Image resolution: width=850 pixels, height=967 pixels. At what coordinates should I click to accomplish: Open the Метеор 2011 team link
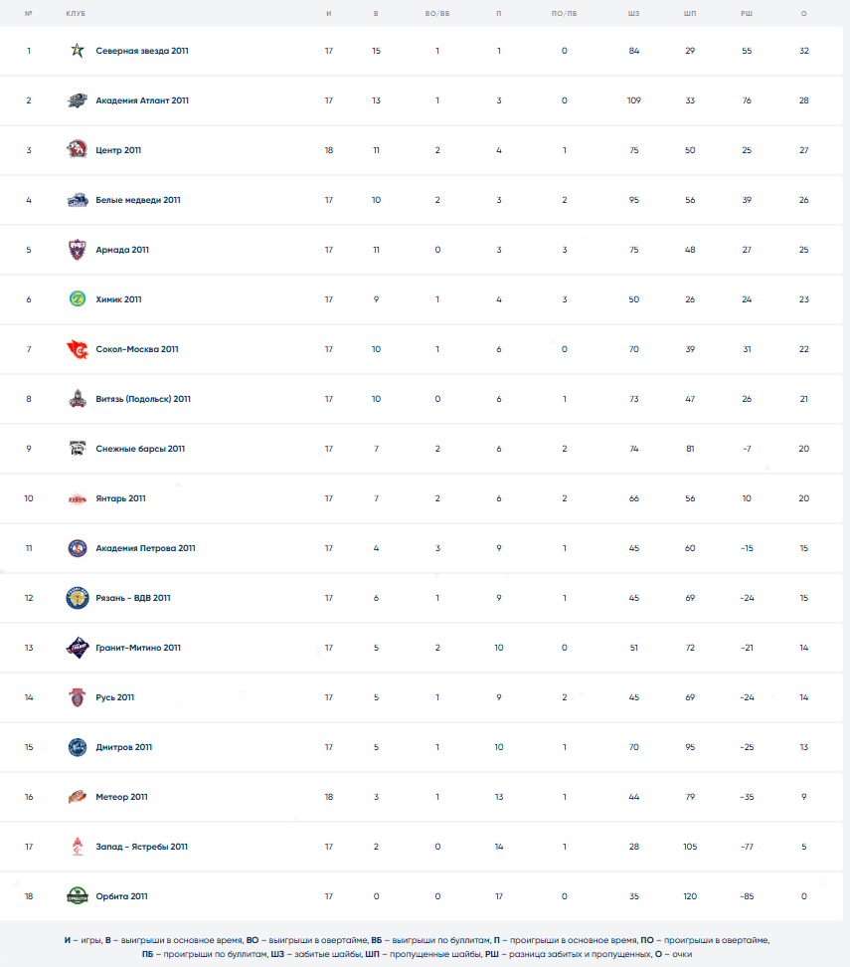coord(121,797)
